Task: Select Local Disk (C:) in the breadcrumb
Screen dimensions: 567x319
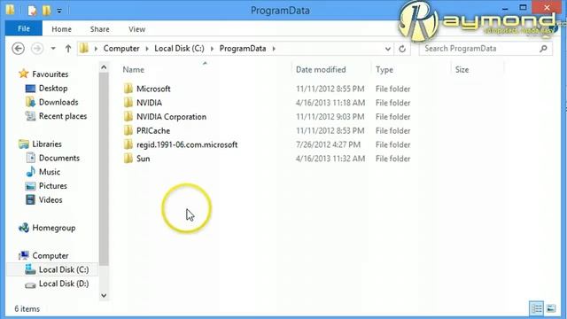Action: (x=179, y=49)
